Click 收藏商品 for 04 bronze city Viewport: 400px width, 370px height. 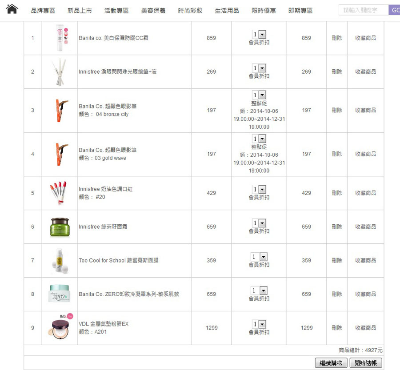click(366, 110)
